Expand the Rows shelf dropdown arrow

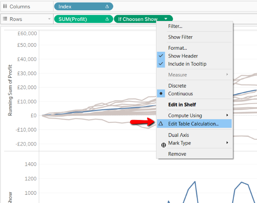point(49,19)
